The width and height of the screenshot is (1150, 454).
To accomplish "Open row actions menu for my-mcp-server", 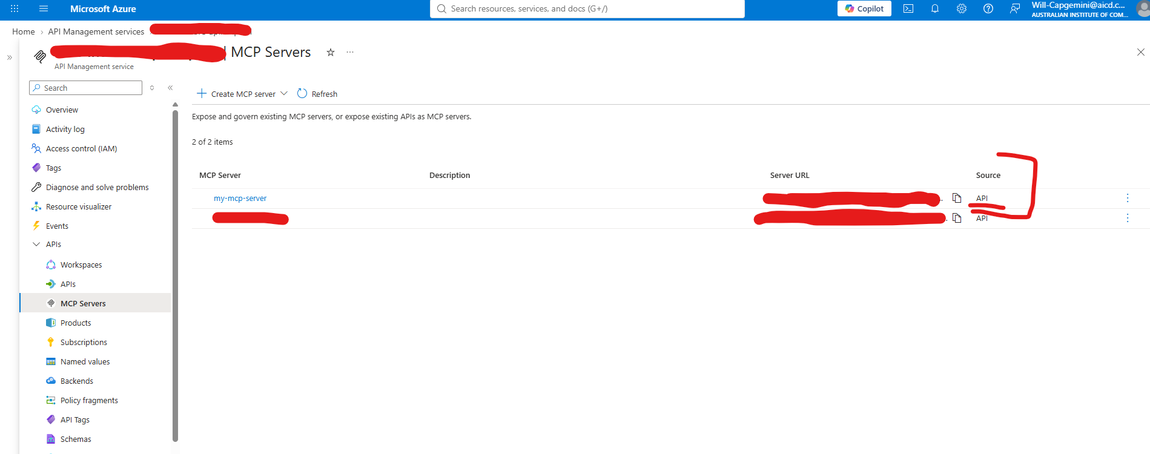I will [1128, 198].
